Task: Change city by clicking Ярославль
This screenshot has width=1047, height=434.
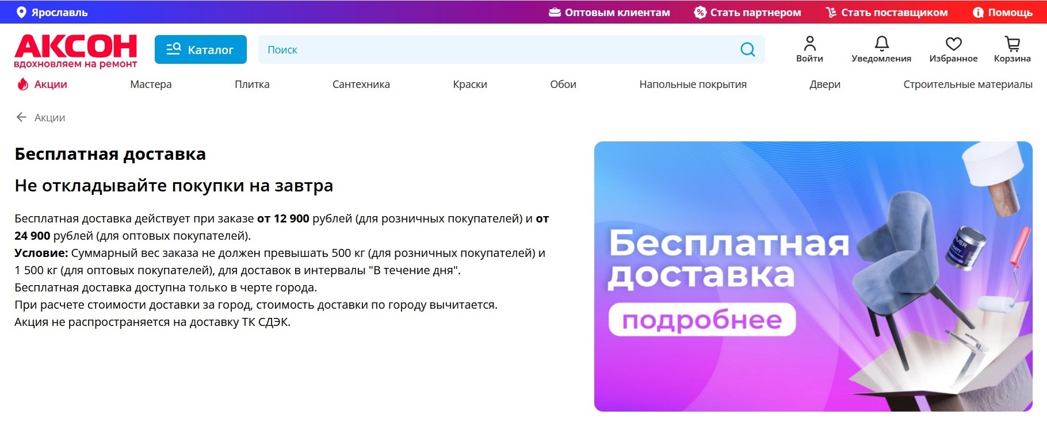Action: tap(59, 12)
